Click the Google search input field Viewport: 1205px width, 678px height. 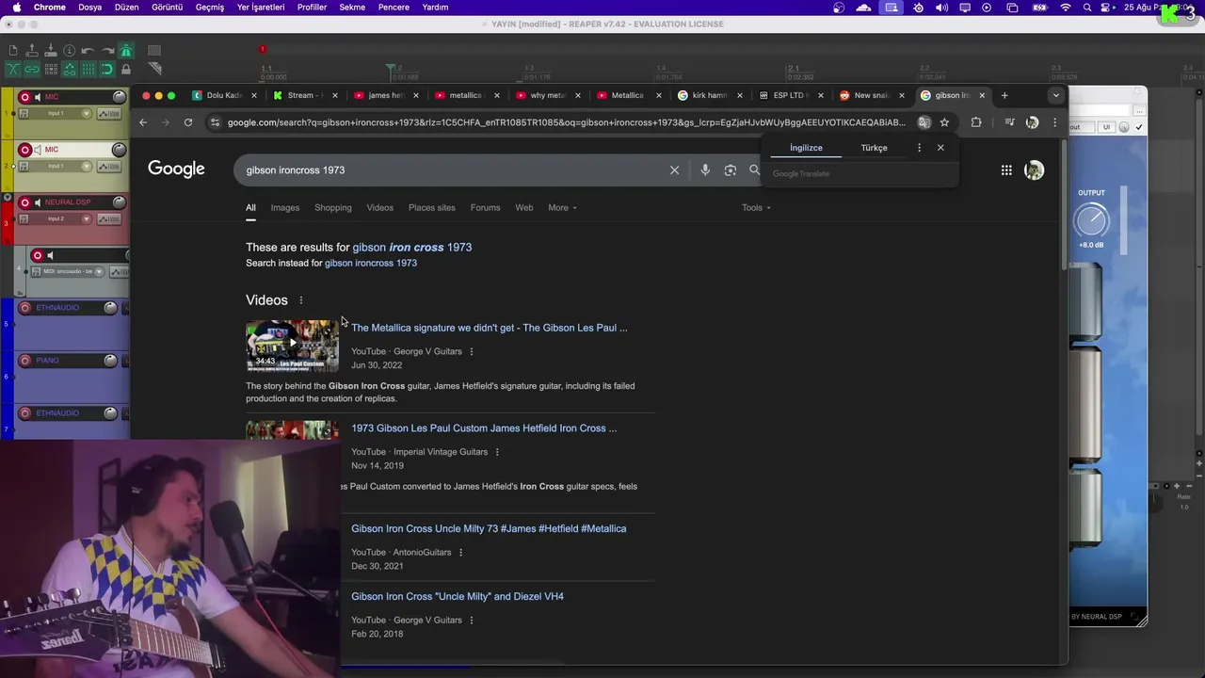click(452, 170)
